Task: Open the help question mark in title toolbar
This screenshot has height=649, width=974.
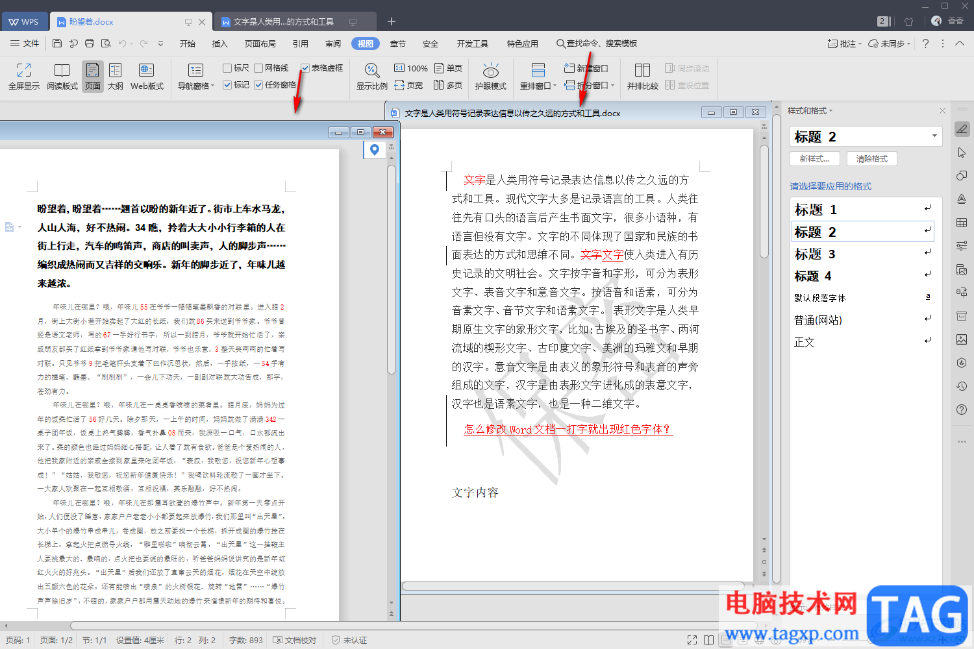Action: tap(925, 43)
